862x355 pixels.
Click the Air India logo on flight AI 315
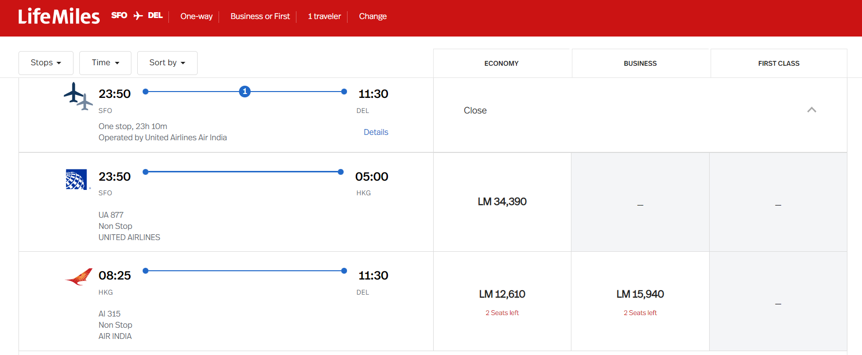coord(79,277)
